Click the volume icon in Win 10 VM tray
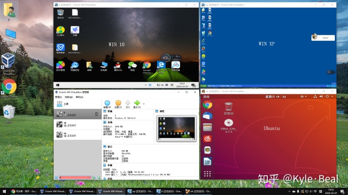The height and width of the screenshot is (195, 348). pos(163,85)
